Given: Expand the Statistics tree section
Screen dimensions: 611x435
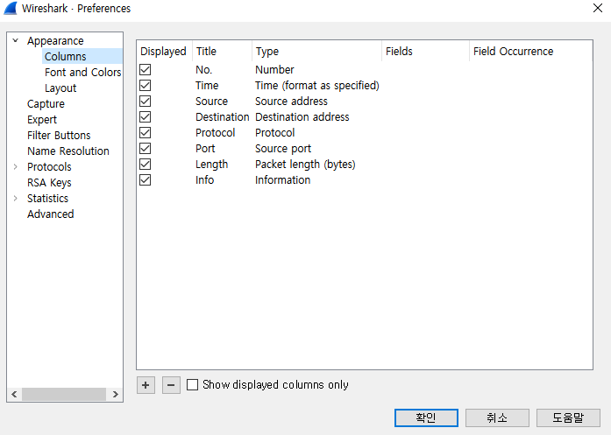Looking at the screenshot, I should click(x=15, y=199).
